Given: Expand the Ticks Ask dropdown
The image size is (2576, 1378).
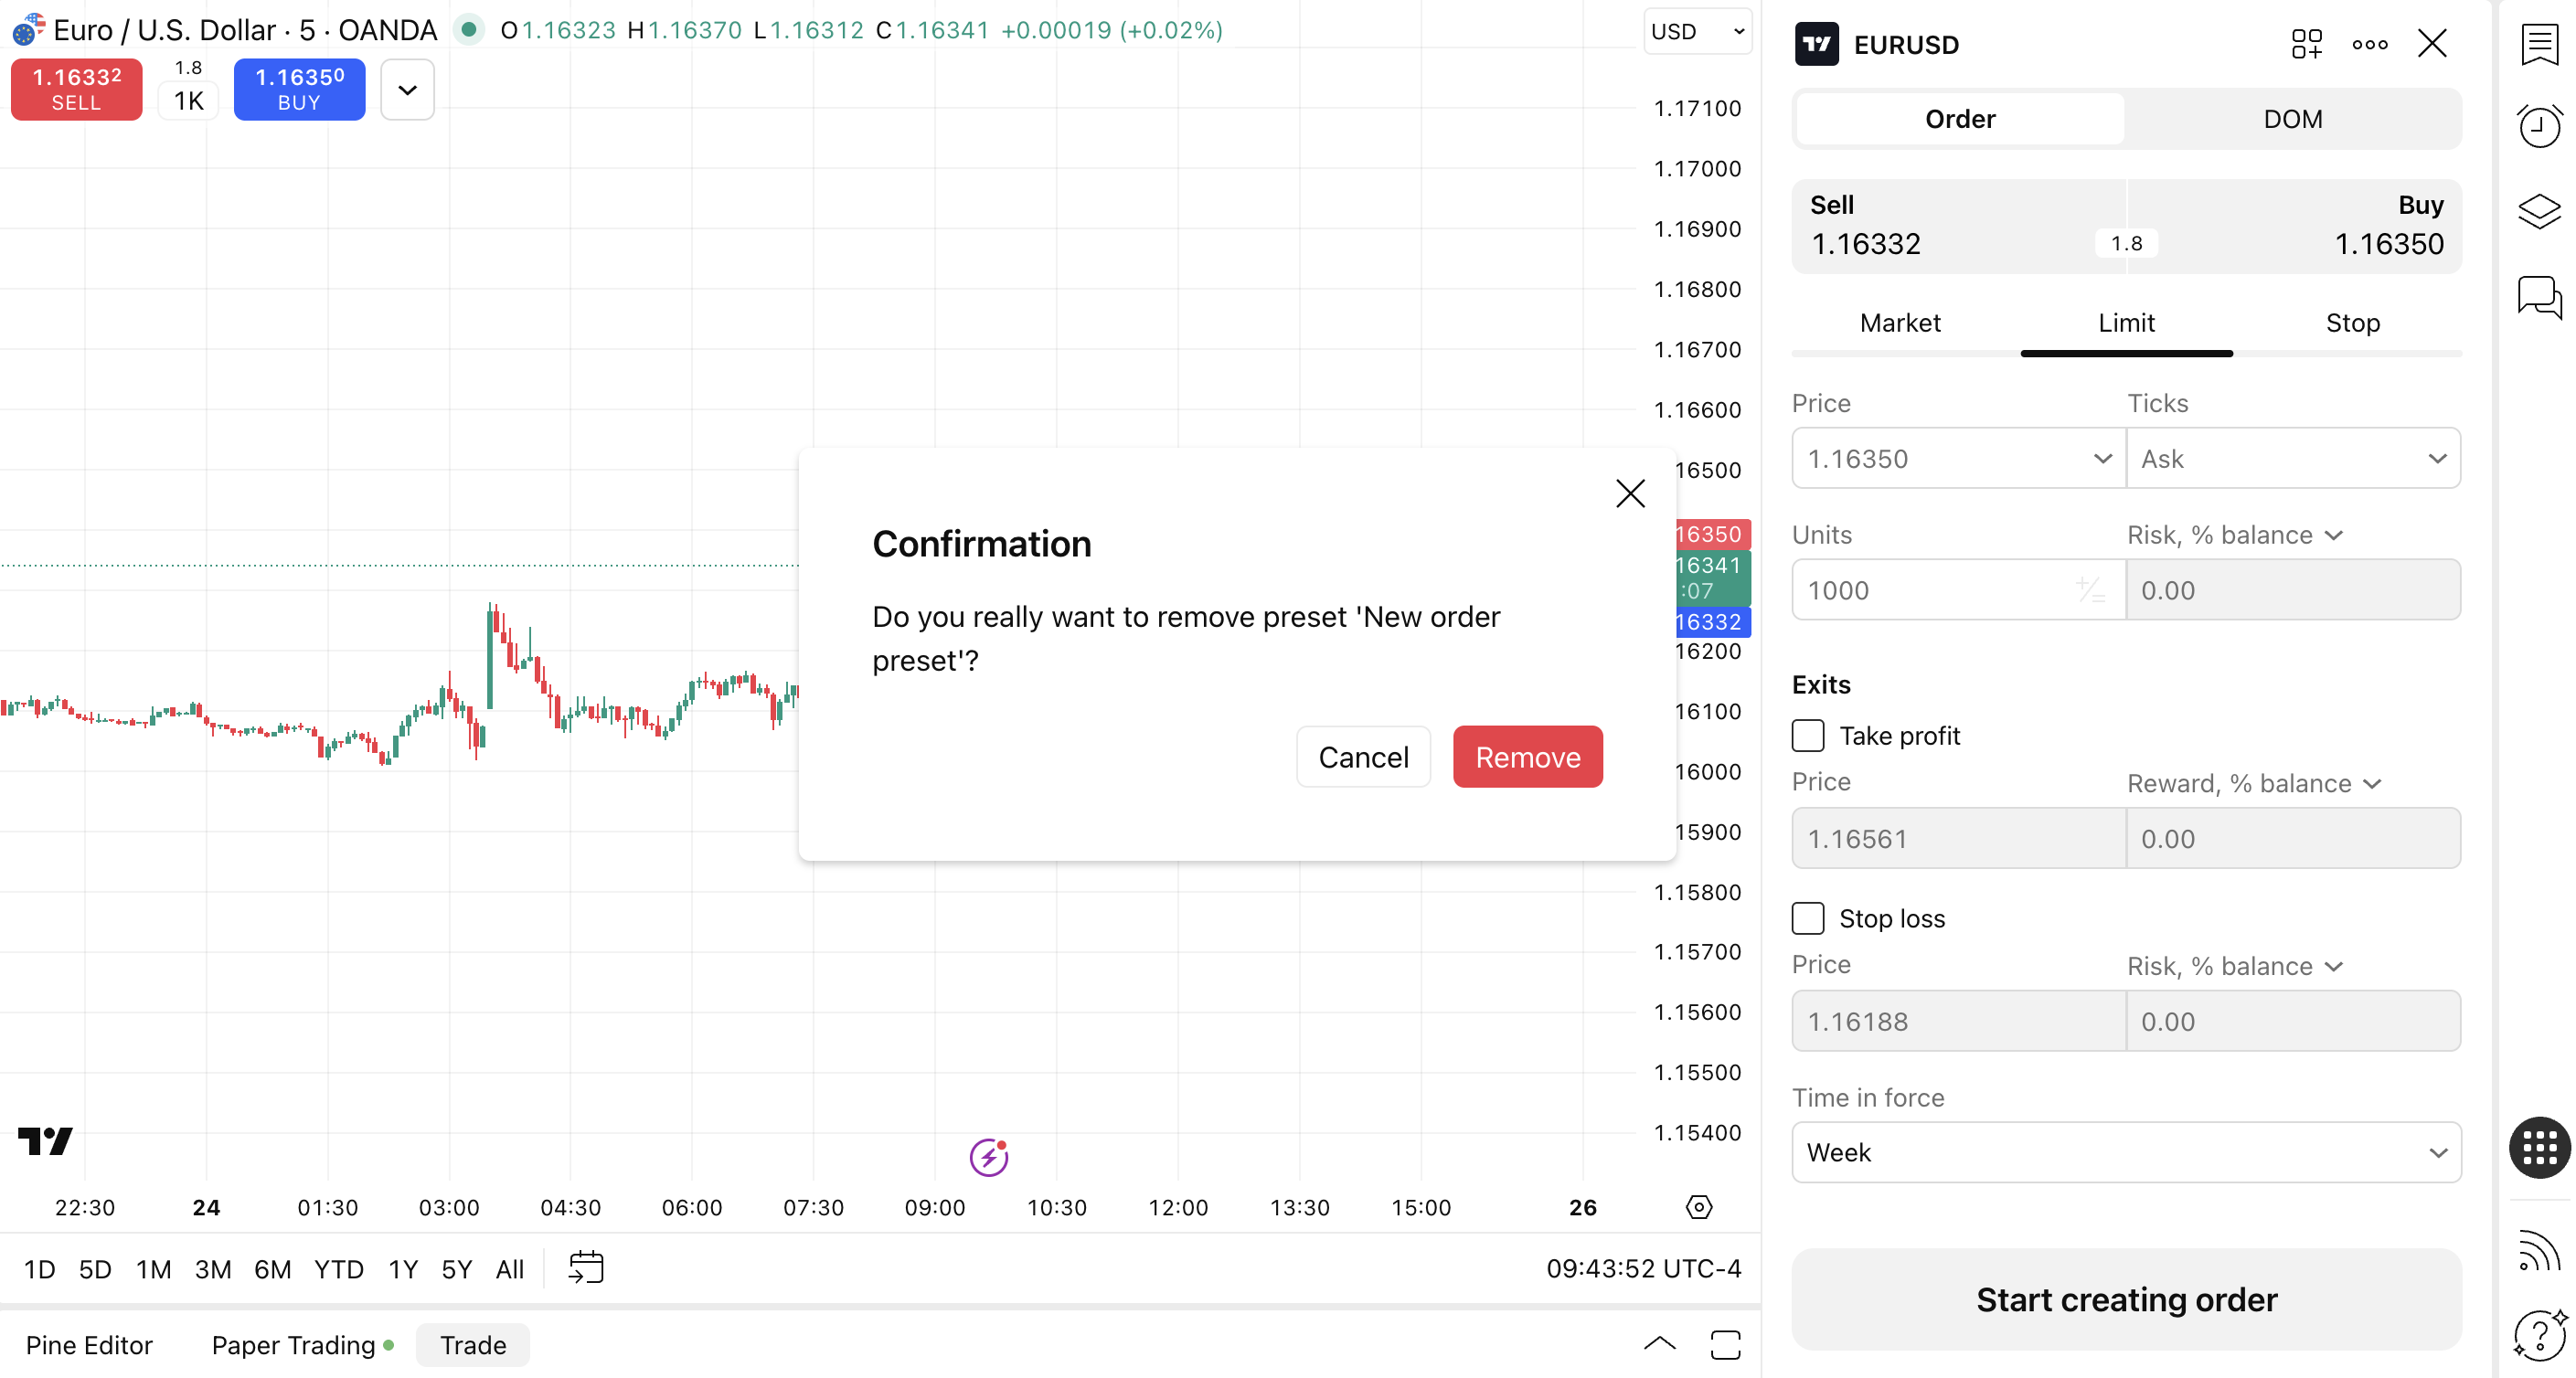Looking at the screenshot, I should (2293, 459).
